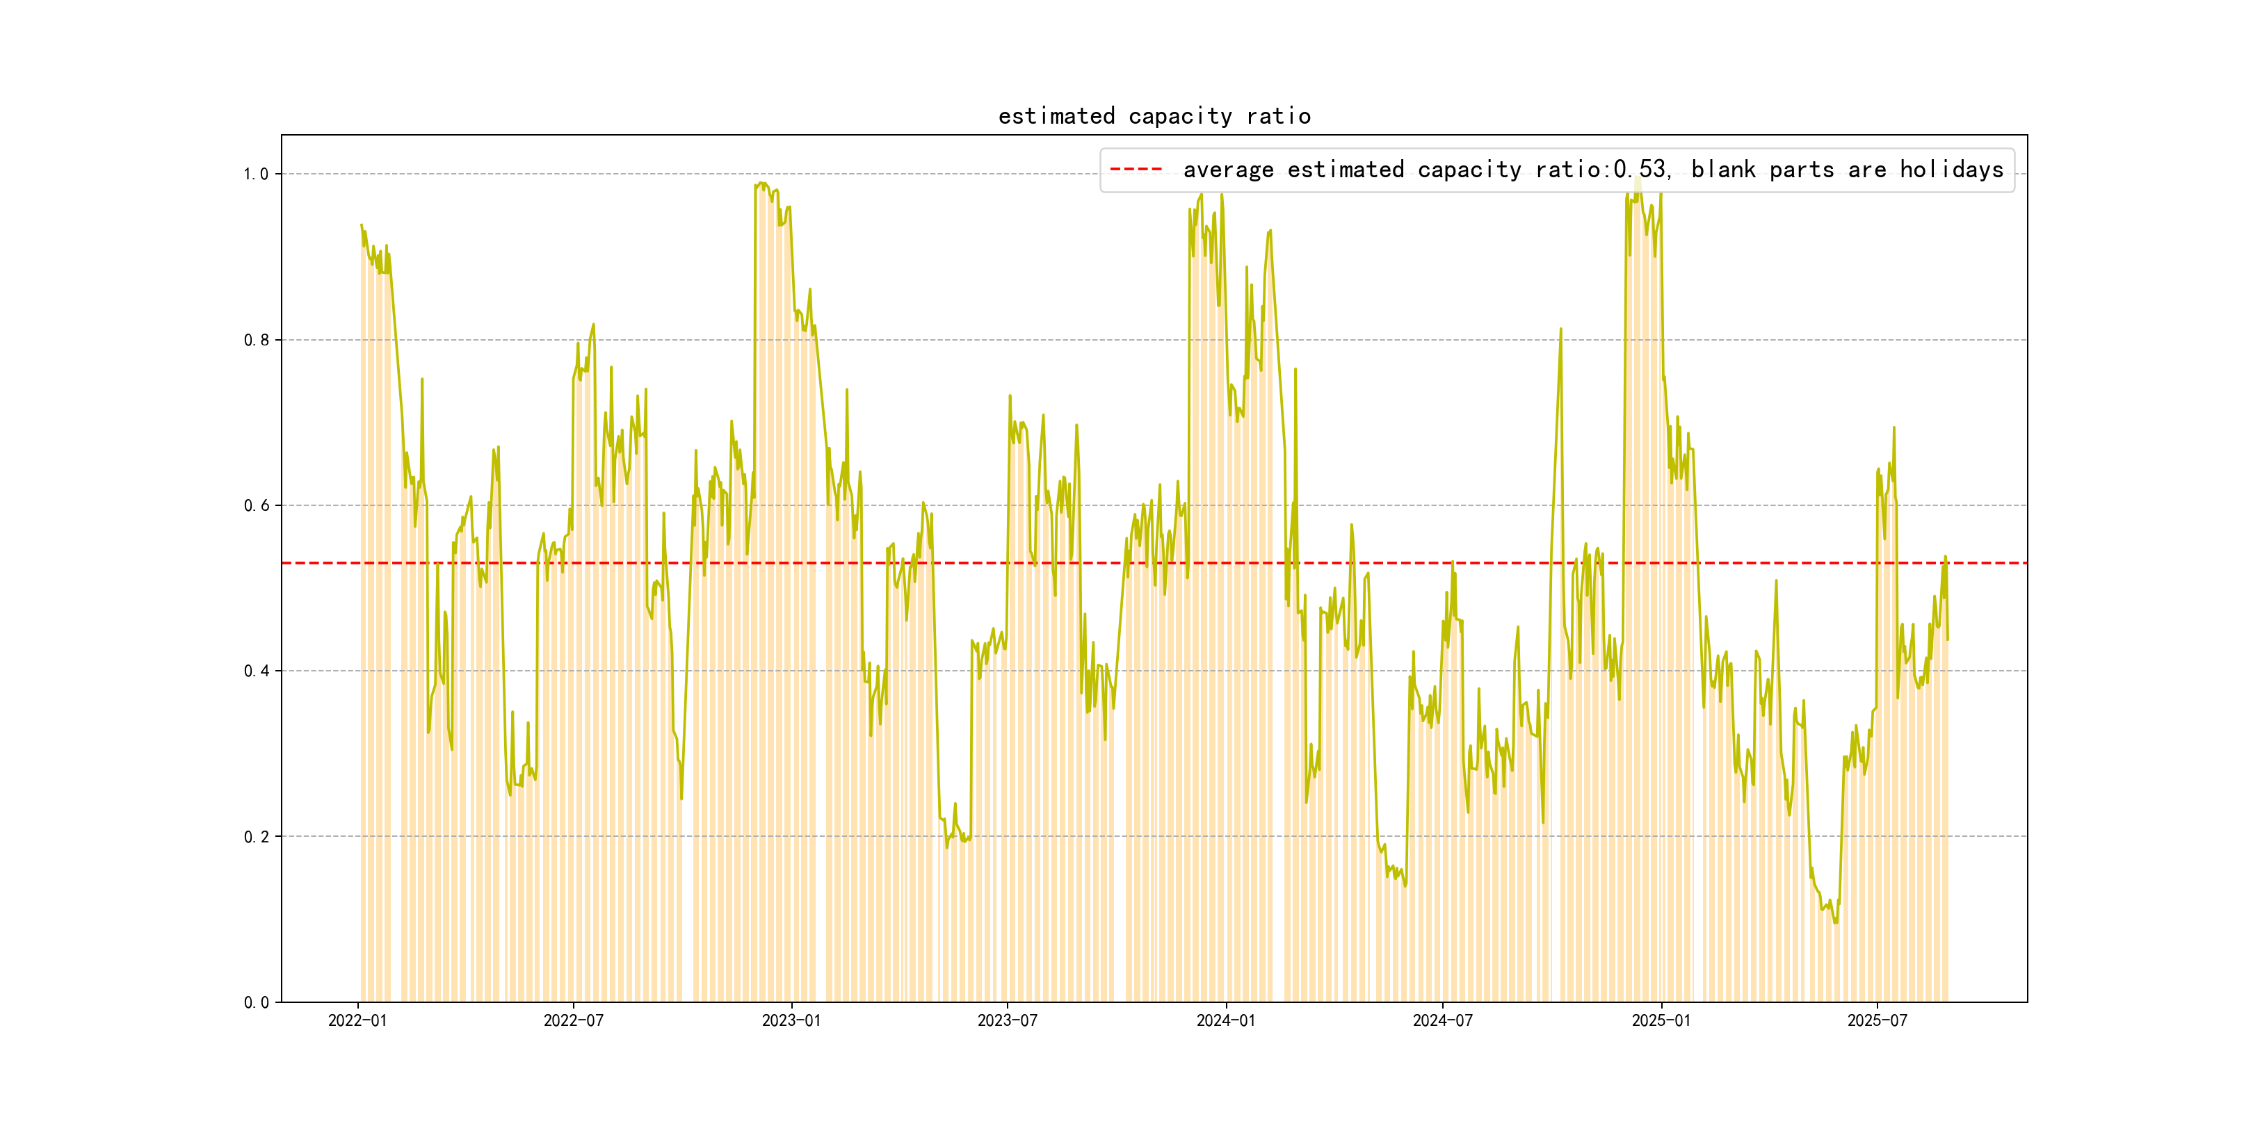2253x1126 pixels.
Task: Click the 0.6 y-axis tick label
Action: (x=255, y=505)
